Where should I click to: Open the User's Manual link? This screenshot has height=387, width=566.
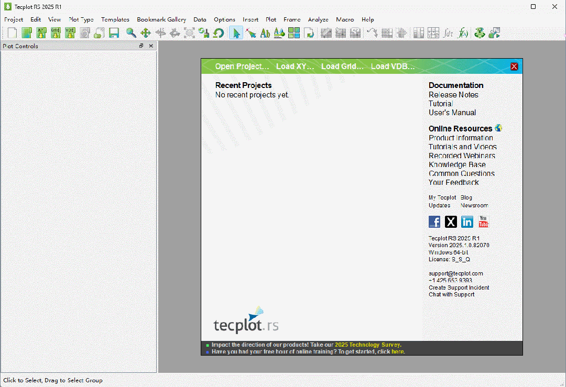click(452, 113)
